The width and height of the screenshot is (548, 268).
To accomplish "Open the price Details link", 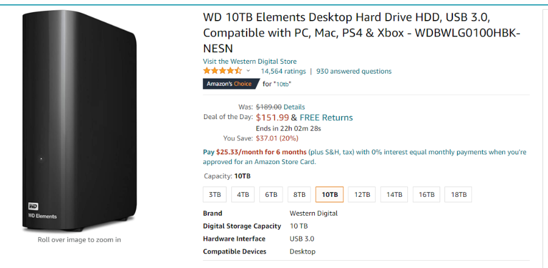I will 294,107.
